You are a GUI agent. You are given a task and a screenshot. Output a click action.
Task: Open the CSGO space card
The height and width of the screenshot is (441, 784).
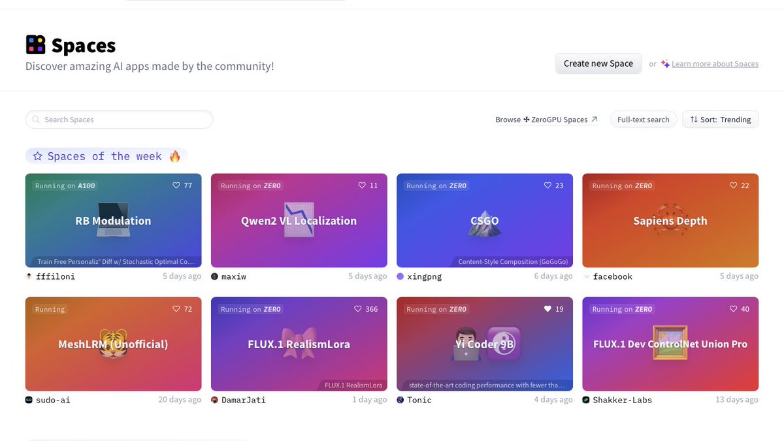point(485,220)
